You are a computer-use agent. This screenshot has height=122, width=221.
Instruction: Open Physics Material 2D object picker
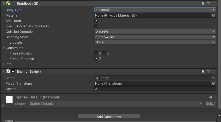tap(214, 15)
